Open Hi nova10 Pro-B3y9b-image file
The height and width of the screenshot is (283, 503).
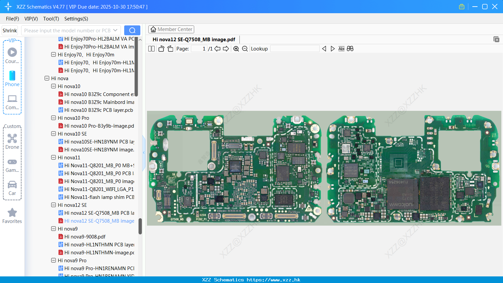coord(96,126)
